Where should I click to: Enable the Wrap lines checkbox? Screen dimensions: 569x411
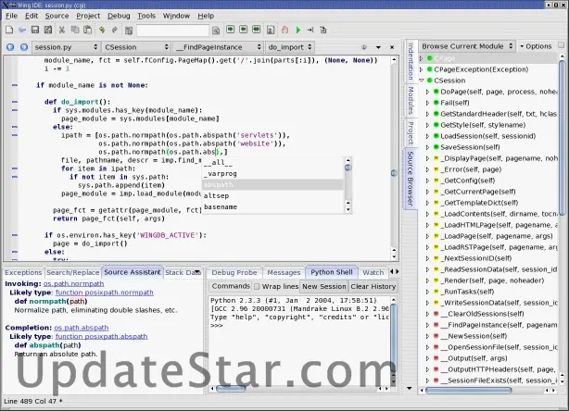(x=255, y=287)
